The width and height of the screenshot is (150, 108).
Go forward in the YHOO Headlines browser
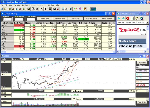coord(123,18)
